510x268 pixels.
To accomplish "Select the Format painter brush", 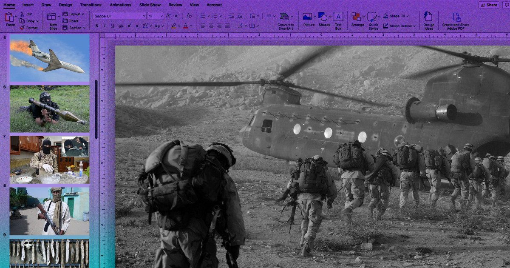I will tap(28, 28).
